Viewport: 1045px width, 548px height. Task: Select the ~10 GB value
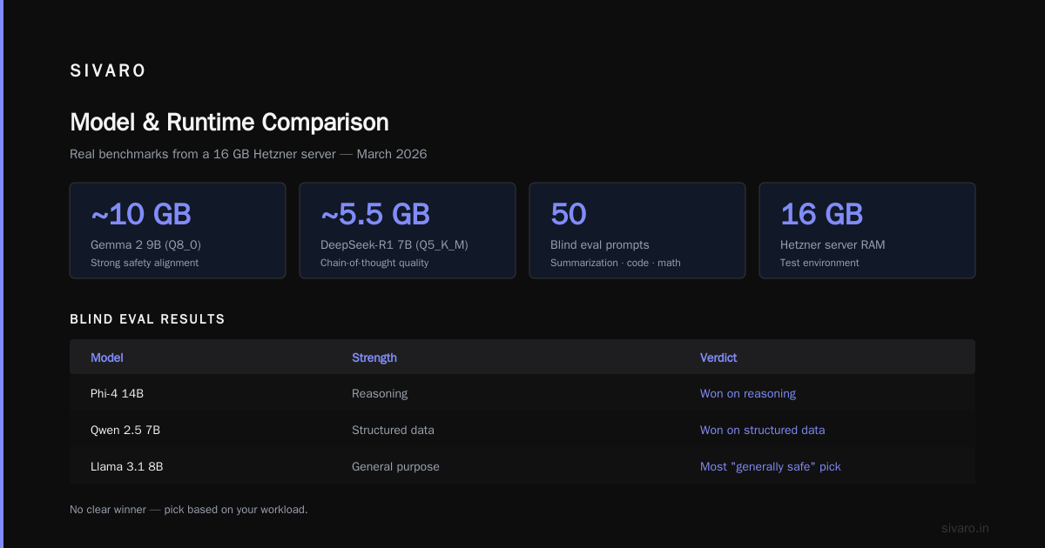coord(141,214)
